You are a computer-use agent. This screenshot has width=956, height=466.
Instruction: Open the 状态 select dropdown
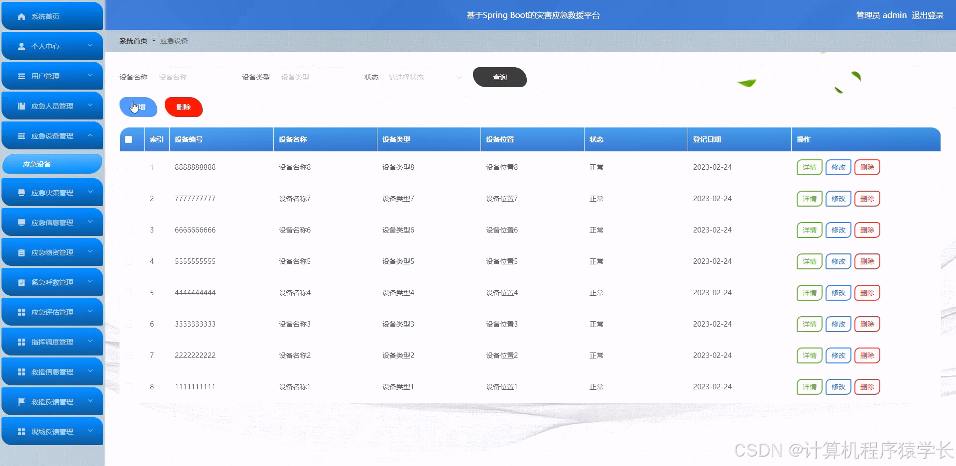(x=425, y=77)
